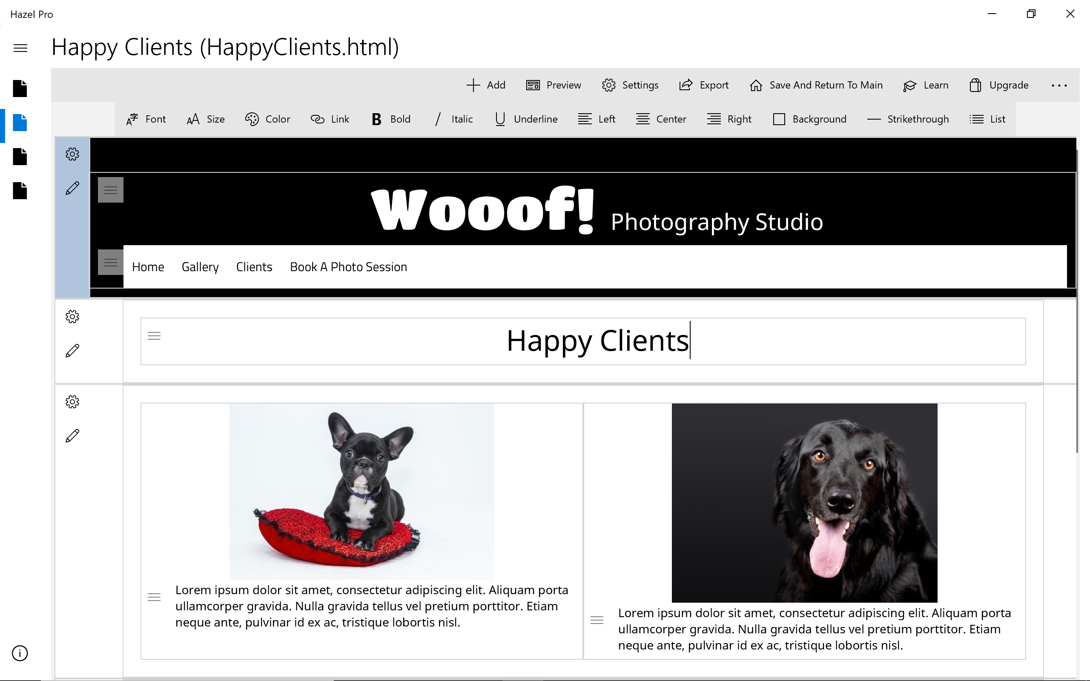Select the black retriever photo
Image resolution: width=1090 pixels, height=681 pixels.
click(x=804, y=503)
